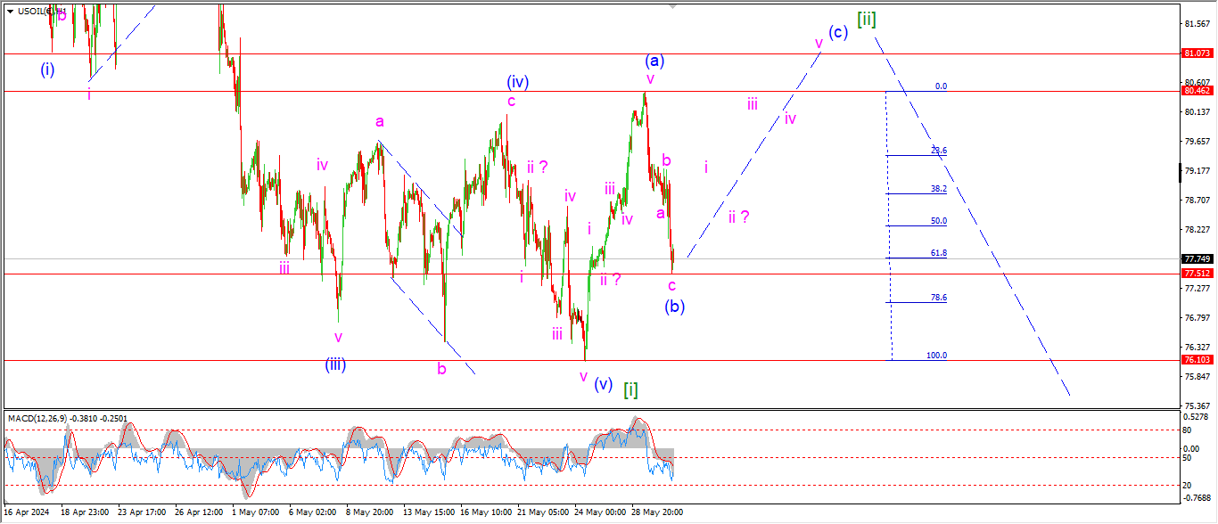Viewport: 1218px width, 524px height.
Task: Click the 16 Apr 2024 date on the time axis
Action: pyautogui.click(x=28, y=512)
